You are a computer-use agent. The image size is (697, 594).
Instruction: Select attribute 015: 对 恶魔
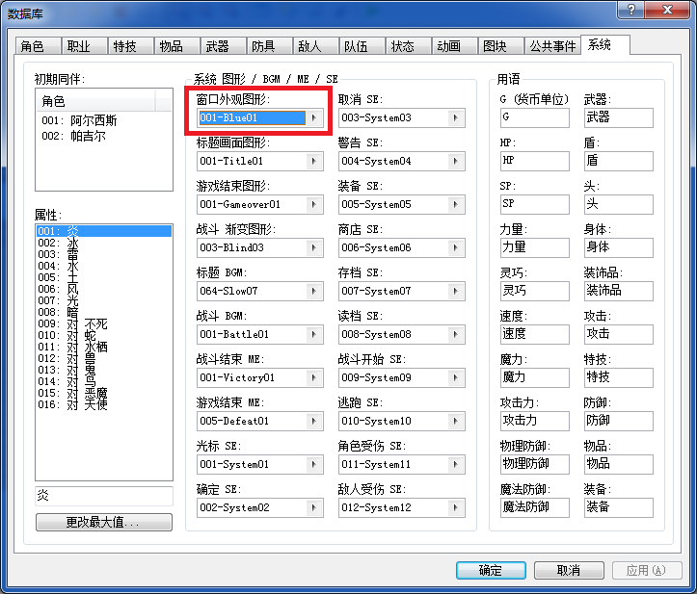[x=103, y=393]
